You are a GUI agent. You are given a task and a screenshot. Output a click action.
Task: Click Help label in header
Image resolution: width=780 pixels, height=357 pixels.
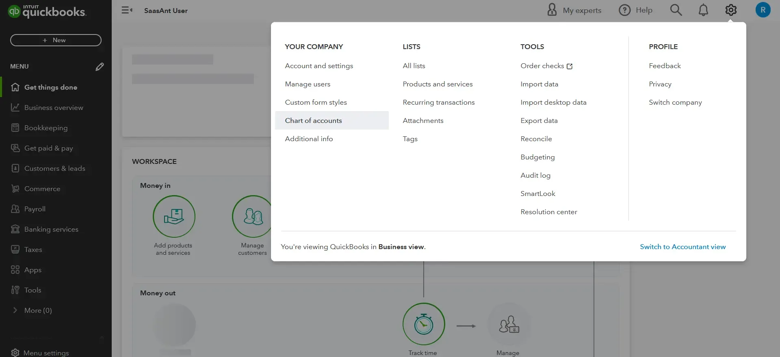tap(644, 10)
